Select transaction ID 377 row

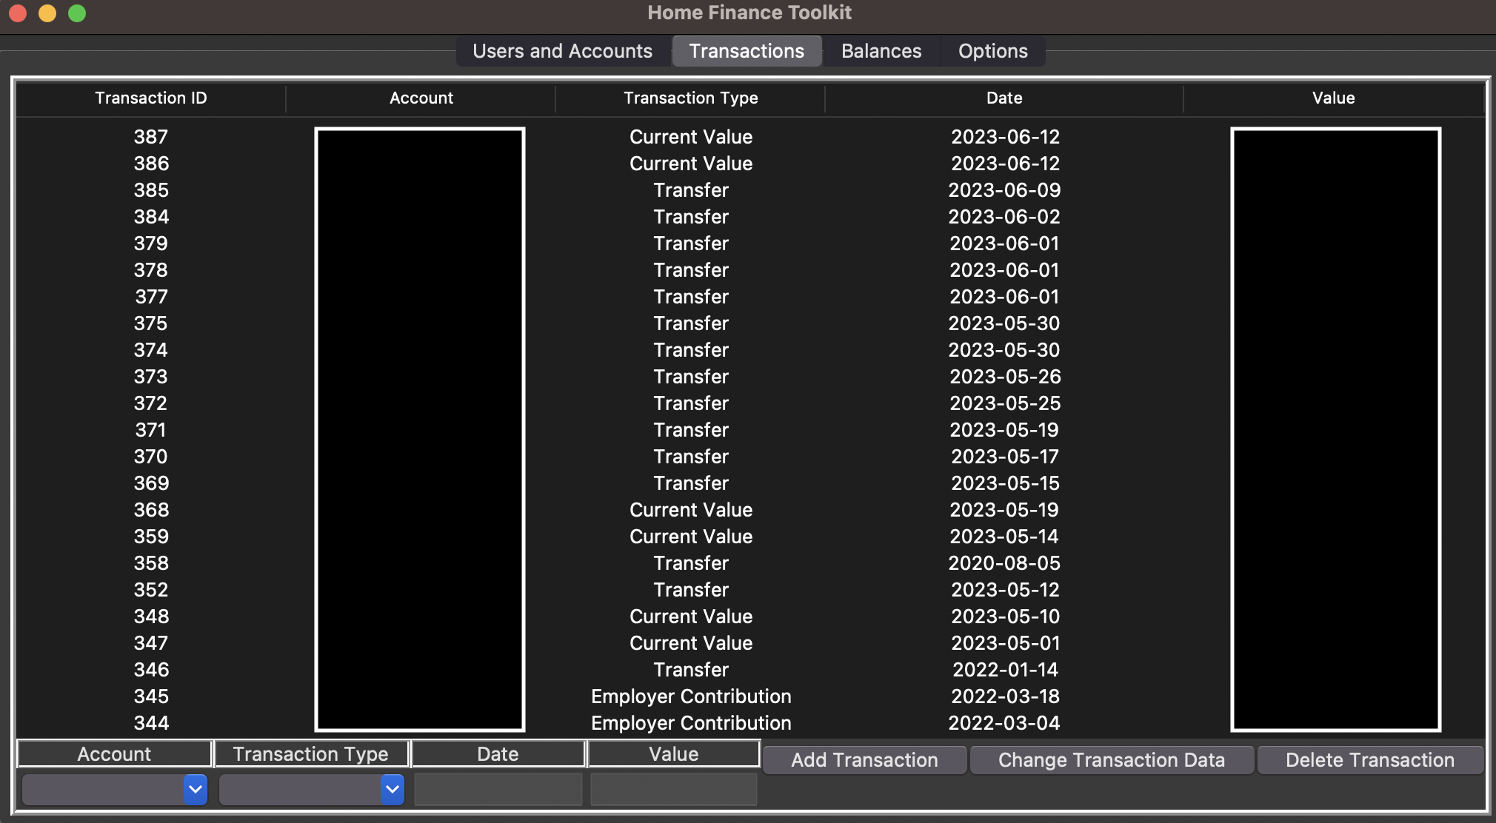[x=750, y=297]
